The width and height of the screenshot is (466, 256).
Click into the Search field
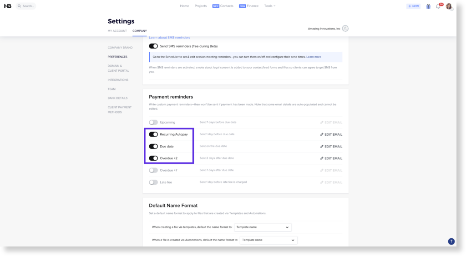[26, 6]
